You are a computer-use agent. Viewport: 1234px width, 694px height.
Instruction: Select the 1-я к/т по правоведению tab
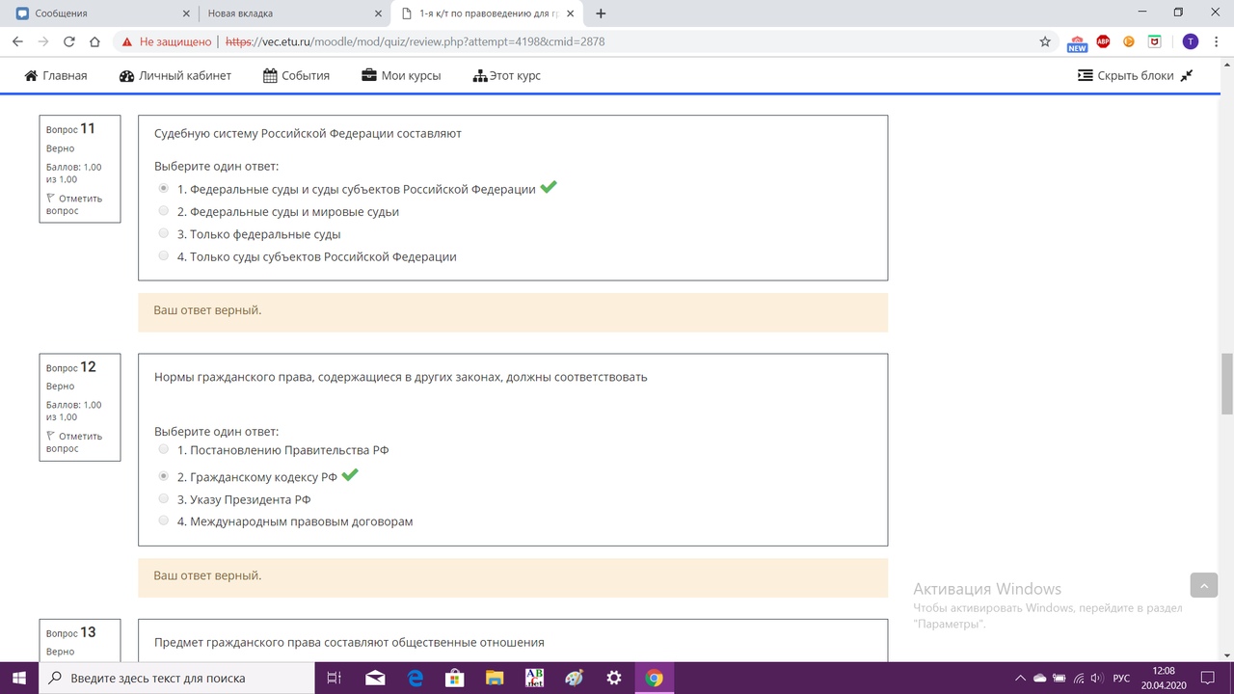486,13
